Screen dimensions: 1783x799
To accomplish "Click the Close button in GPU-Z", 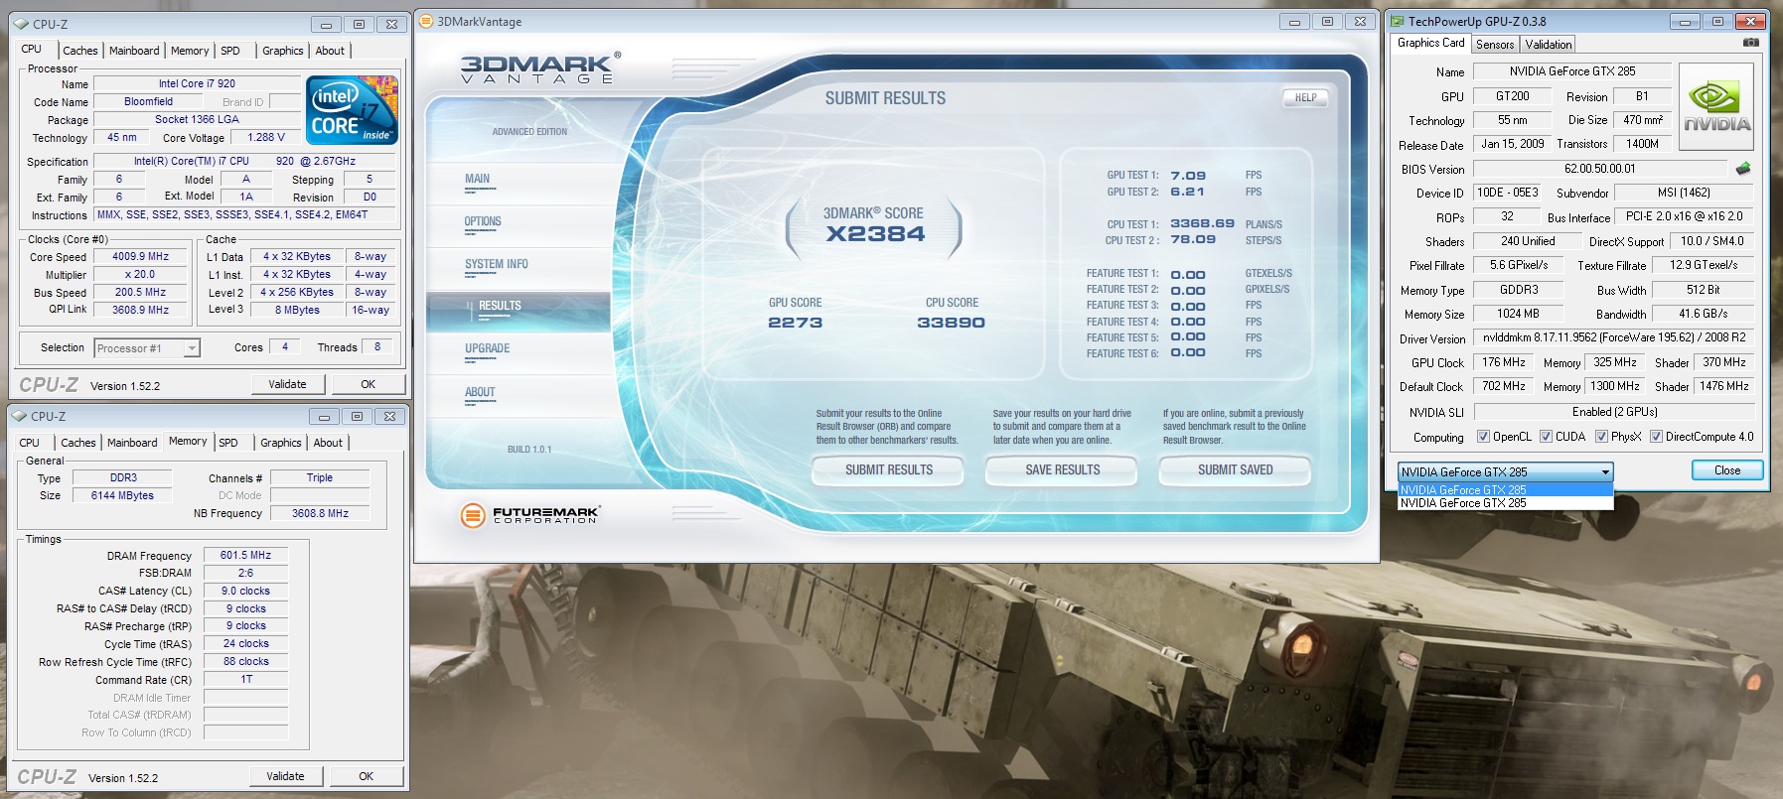I will (x=1727, y=470).
